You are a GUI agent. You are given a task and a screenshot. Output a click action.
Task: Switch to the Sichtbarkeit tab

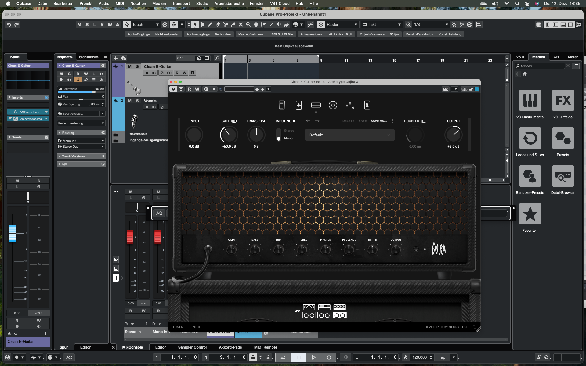[89, 57]
